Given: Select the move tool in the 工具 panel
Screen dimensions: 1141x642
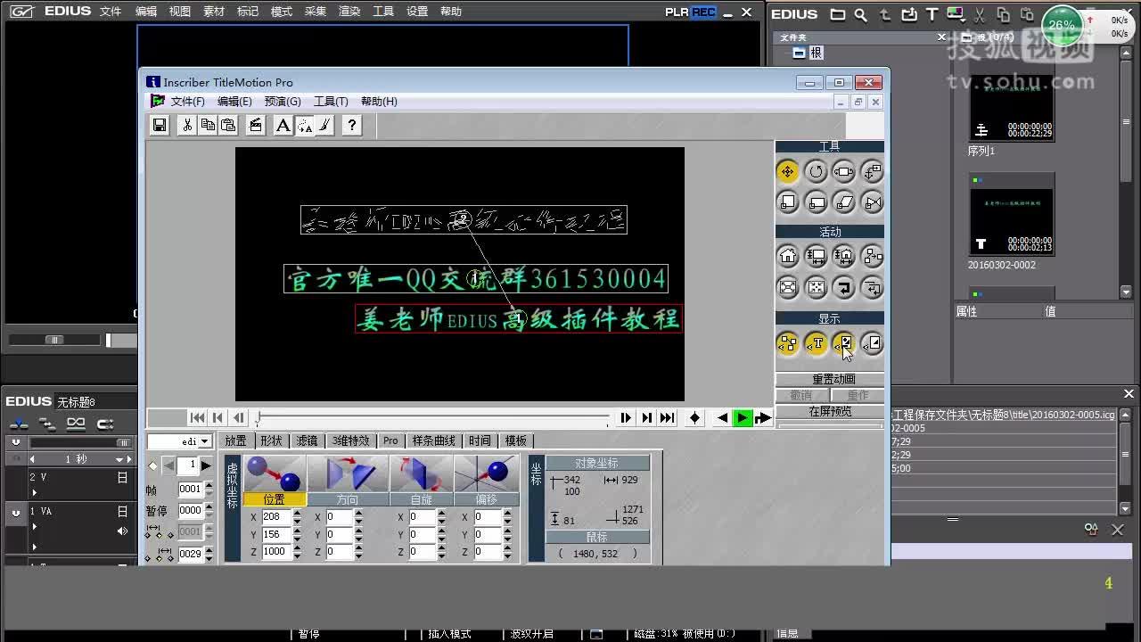Looking at the screenshot, I should point(787,171).
